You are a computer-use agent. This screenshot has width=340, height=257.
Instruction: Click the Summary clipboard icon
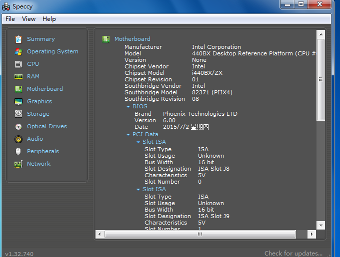point(18,39)
